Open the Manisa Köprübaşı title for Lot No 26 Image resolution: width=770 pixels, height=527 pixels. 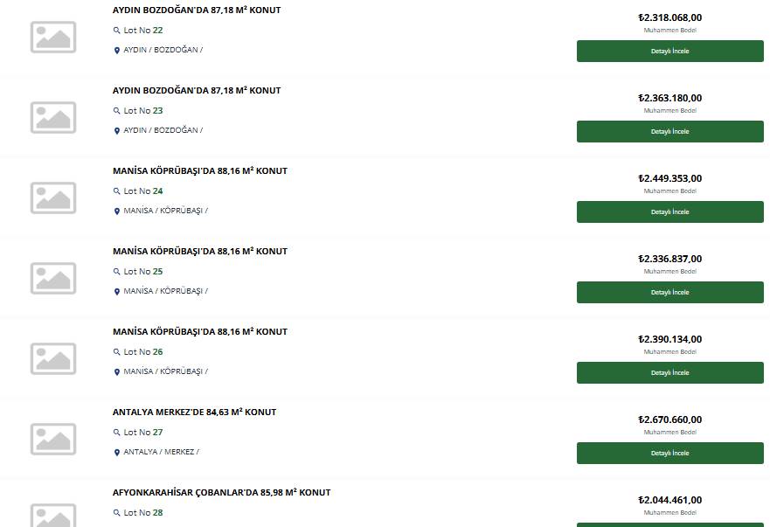(200, 331)
